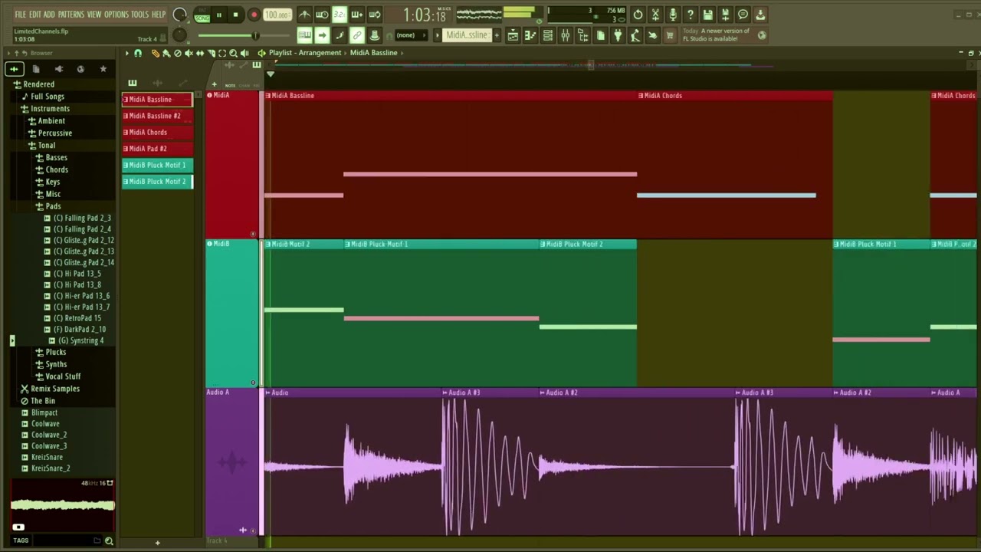Open the Mixer window

point(566,35)
